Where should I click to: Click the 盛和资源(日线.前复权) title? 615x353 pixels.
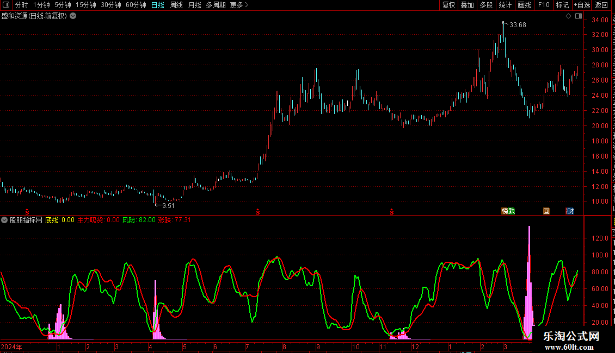[x=34, y=16]
